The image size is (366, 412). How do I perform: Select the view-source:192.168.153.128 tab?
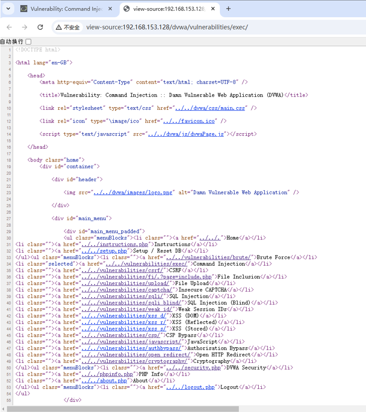coord(169,9)
